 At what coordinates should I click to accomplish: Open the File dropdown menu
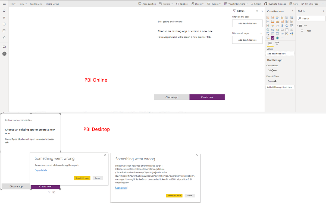[x=13, y=4]
